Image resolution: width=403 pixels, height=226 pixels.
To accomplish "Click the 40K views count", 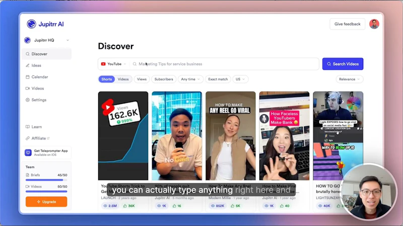I will click(x=324, y=206).
